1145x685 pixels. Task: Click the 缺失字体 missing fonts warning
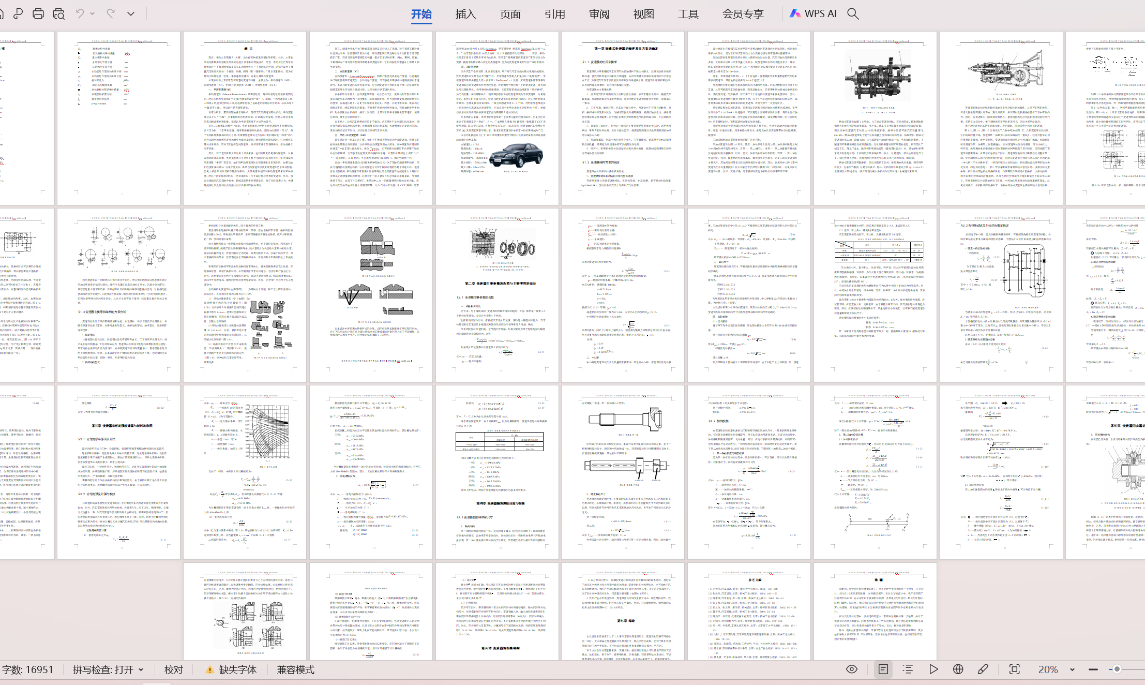[x=231, y=669]
